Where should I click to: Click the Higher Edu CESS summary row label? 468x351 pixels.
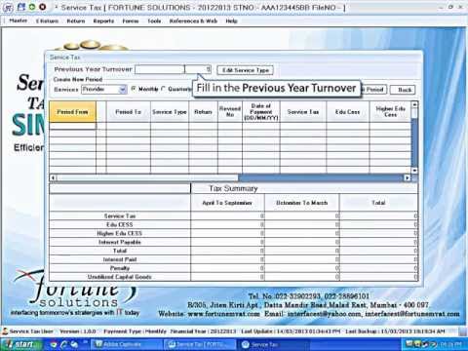coord(120,233)
